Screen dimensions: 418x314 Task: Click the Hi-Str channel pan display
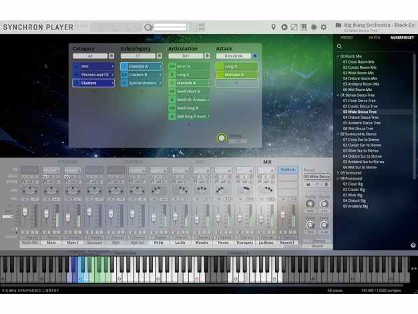(159, 190)
